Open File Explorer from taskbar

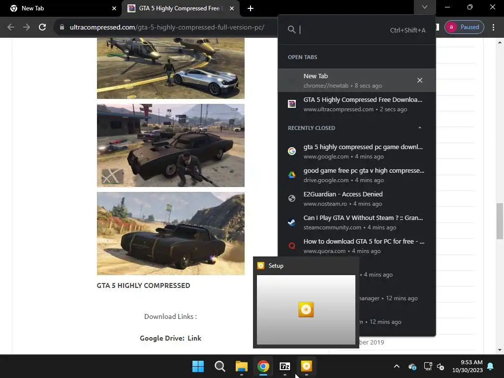[241, 366]
